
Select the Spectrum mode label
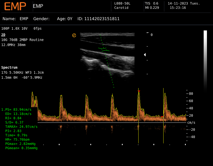pyautogui.click(x=9, y=67)
